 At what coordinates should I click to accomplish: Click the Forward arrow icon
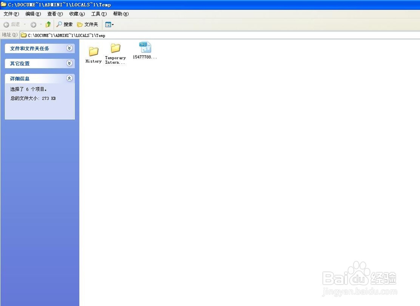coord(33,25)
